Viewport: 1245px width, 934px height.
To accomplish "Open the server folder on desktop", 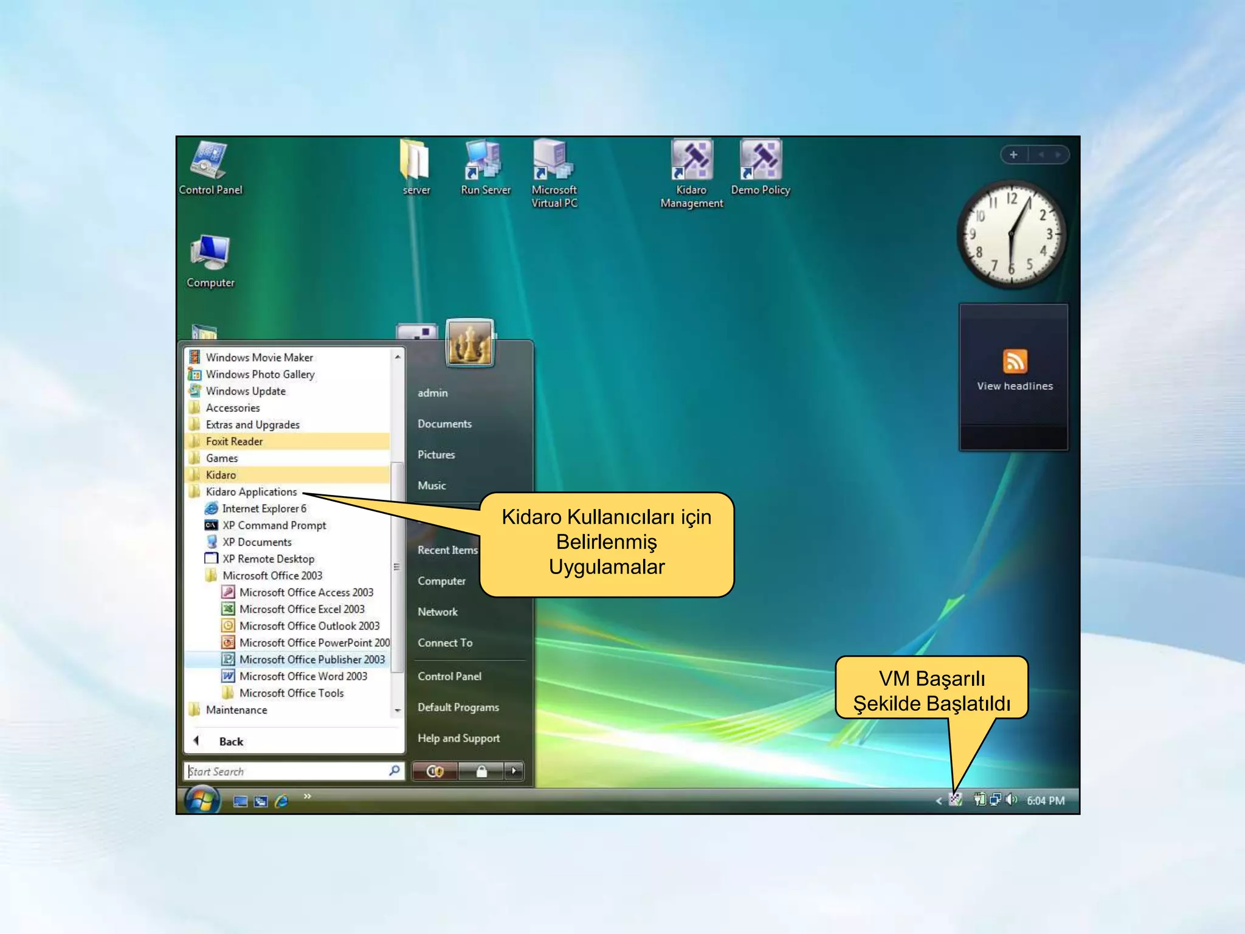I will (416, 168).
